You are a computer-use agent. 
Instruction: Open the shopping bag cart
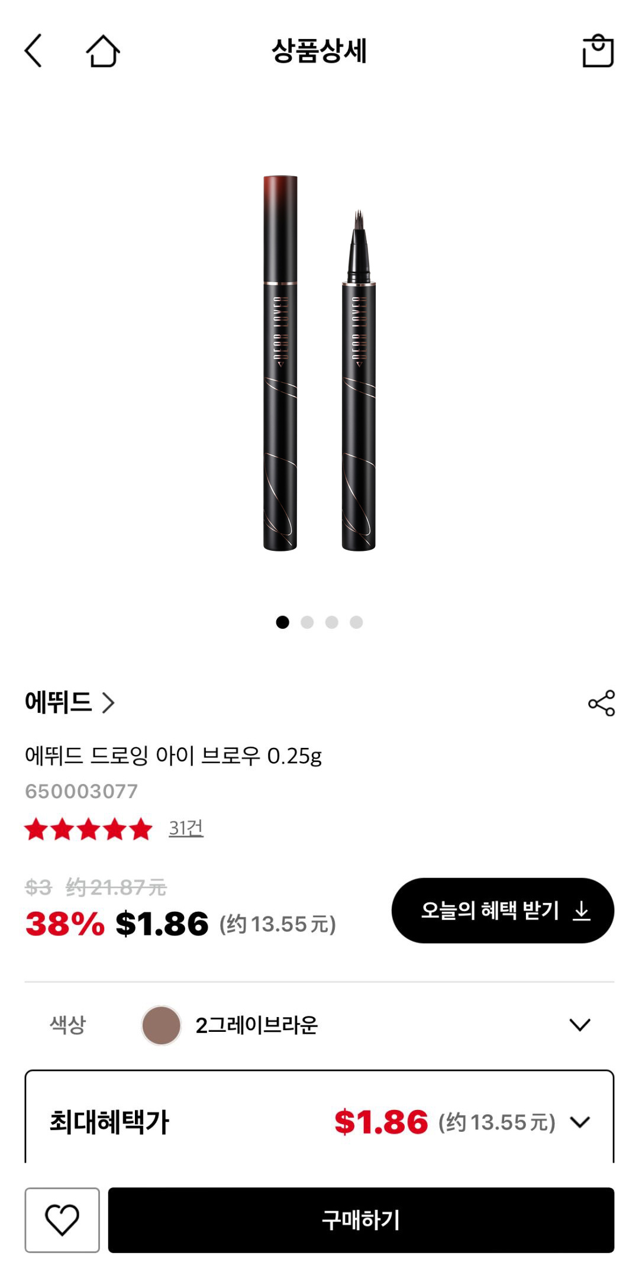click(598, 51)
